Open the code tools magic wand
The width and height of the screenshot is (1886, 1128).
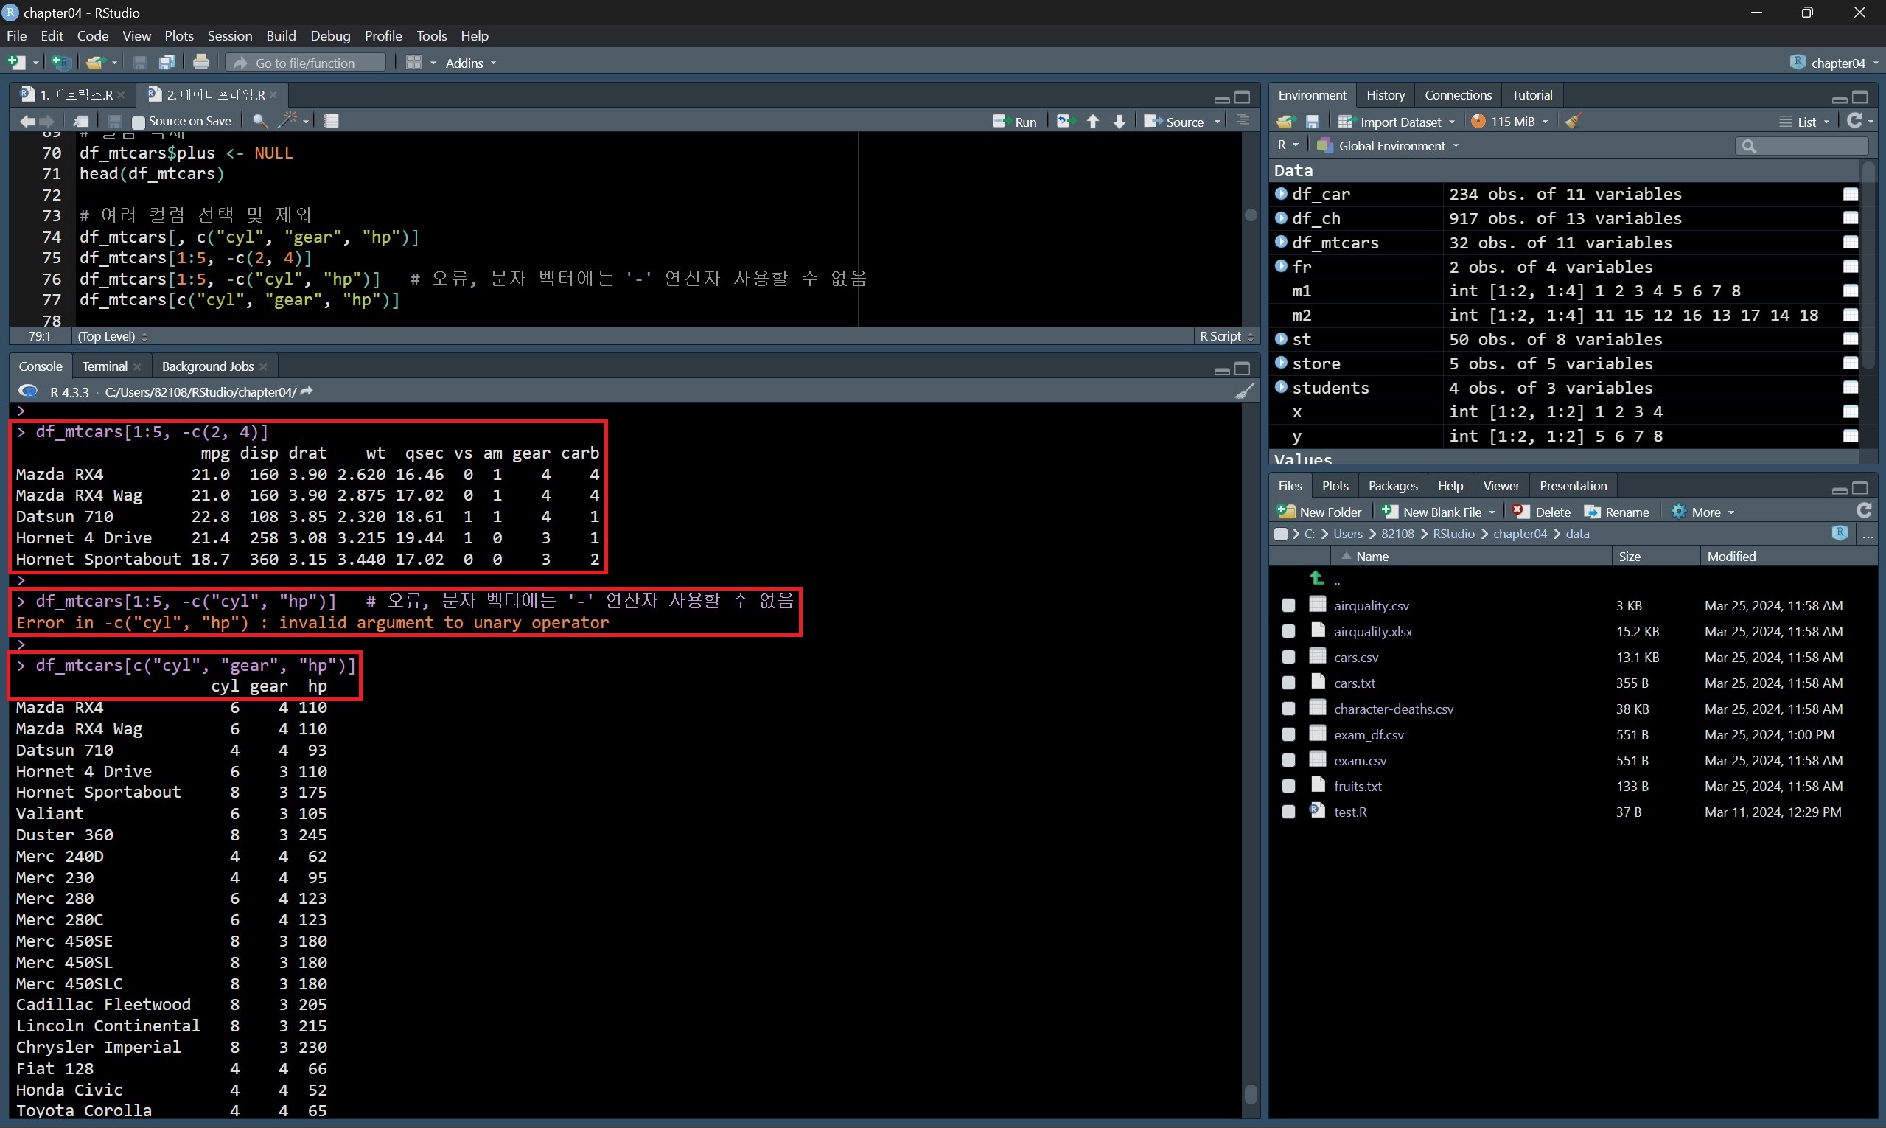point(290,120)
